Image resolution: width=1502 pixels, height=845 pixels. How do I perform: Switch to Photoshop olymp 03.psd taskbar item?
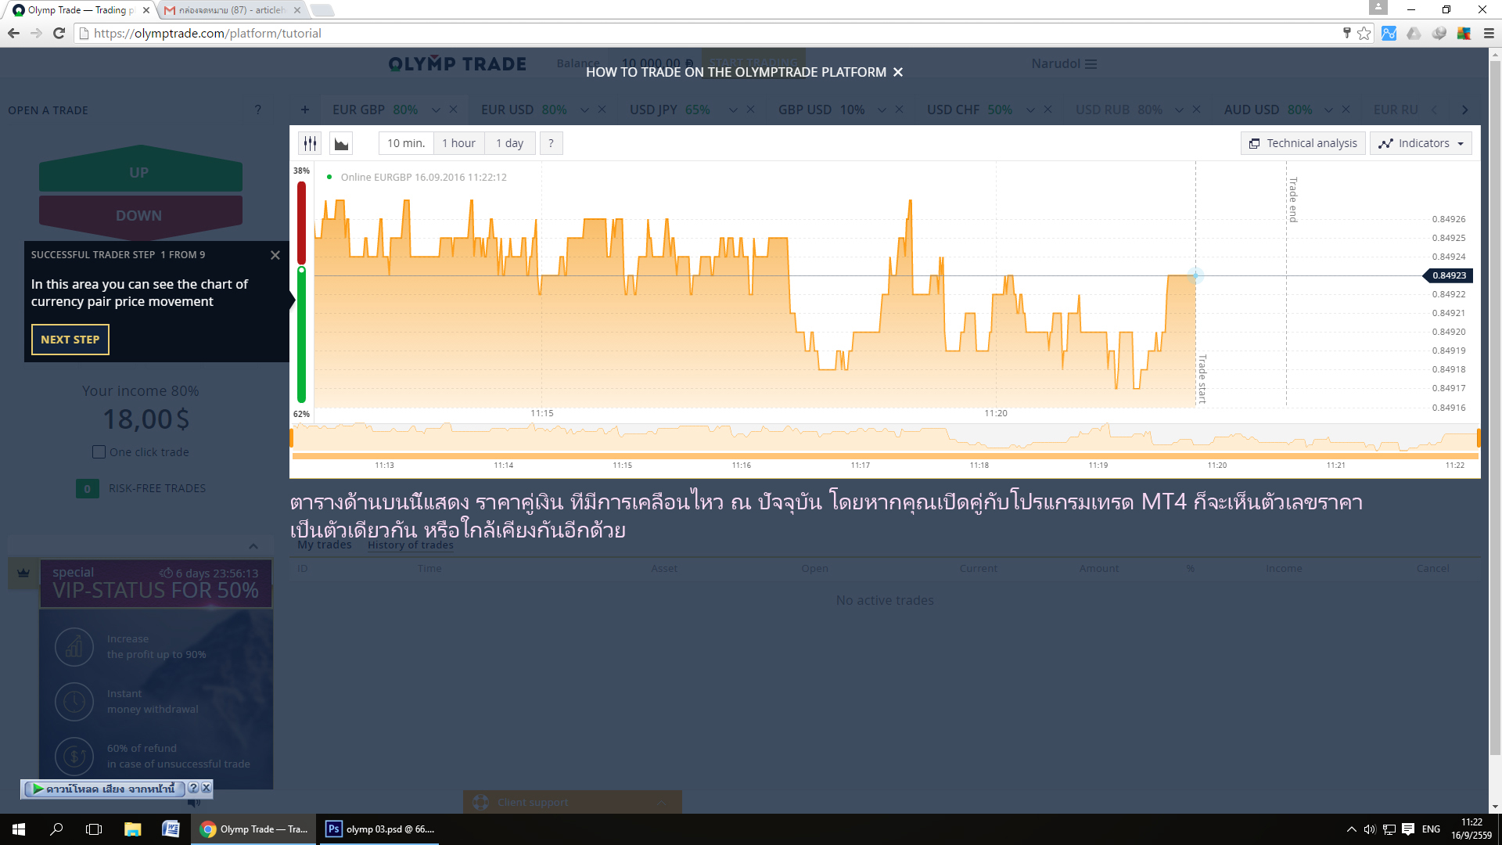pos(379,829)
